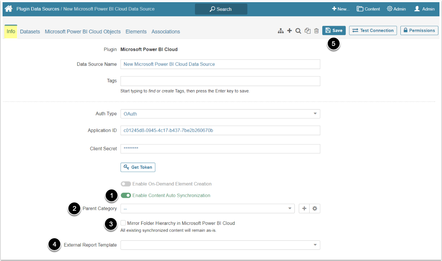Open the Parent Category dropdown
Image resolution: width=442 pixels, height=261 pixels.
207,209
